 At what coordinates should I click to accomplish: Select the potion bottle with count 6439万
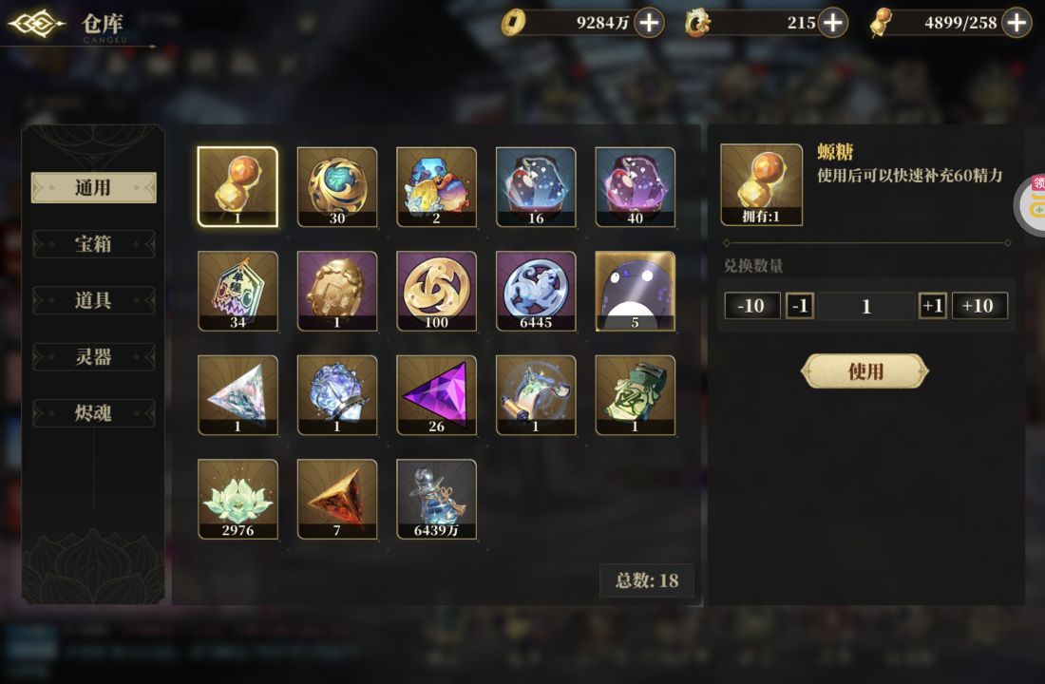[437, 500]
